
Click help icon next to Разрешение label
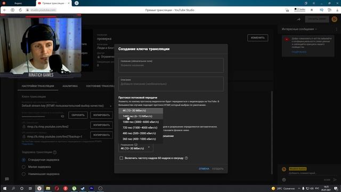[x=136, y=145]
